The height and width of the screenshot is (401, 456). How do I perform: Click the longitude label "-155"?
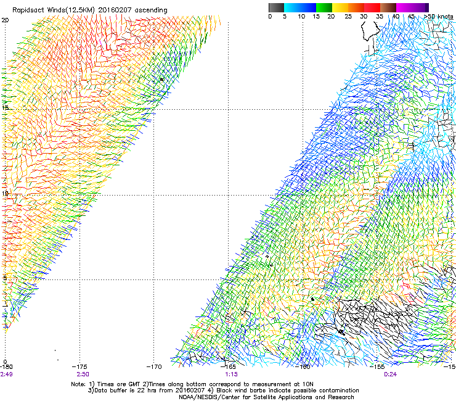click(x=377, y=366)
